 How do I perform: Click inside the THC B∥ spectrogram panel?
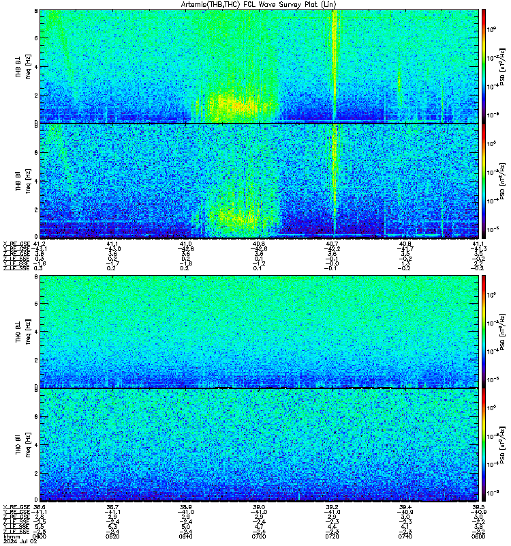click(259, 445)
